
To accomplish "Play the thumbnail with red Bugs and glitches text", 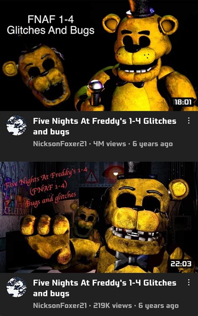I will pos(99,217).
